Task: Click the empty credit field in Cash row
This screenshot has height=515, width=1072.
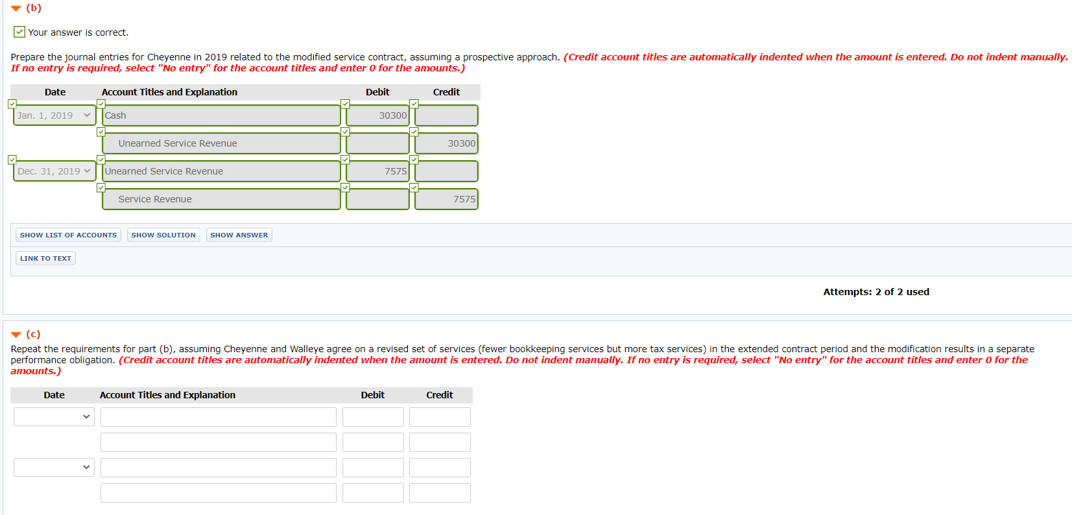Action: (446, 115)
